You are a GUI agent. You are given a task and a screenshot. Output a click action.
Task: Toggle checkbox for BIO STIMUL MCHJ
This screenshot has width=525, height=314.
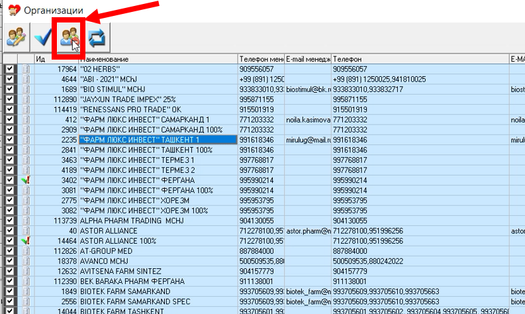[x=10, y=89]
